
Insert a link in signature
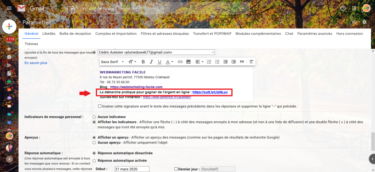[x=180, y=62]
